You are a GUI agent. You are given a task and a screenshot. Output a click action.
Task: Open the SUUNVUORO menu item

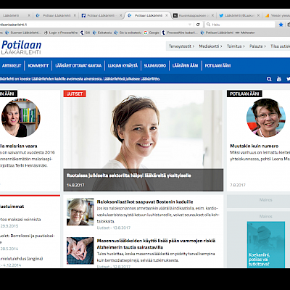155,65
